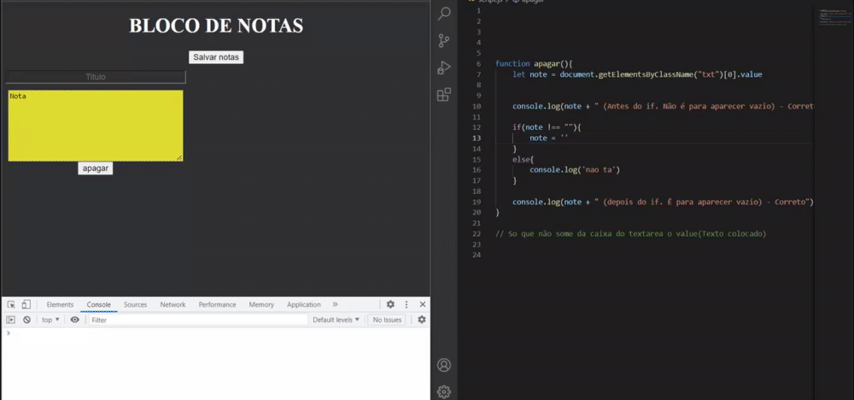Open Run and Debug view
Screen dimensions: 854x400
coord(444,68)
